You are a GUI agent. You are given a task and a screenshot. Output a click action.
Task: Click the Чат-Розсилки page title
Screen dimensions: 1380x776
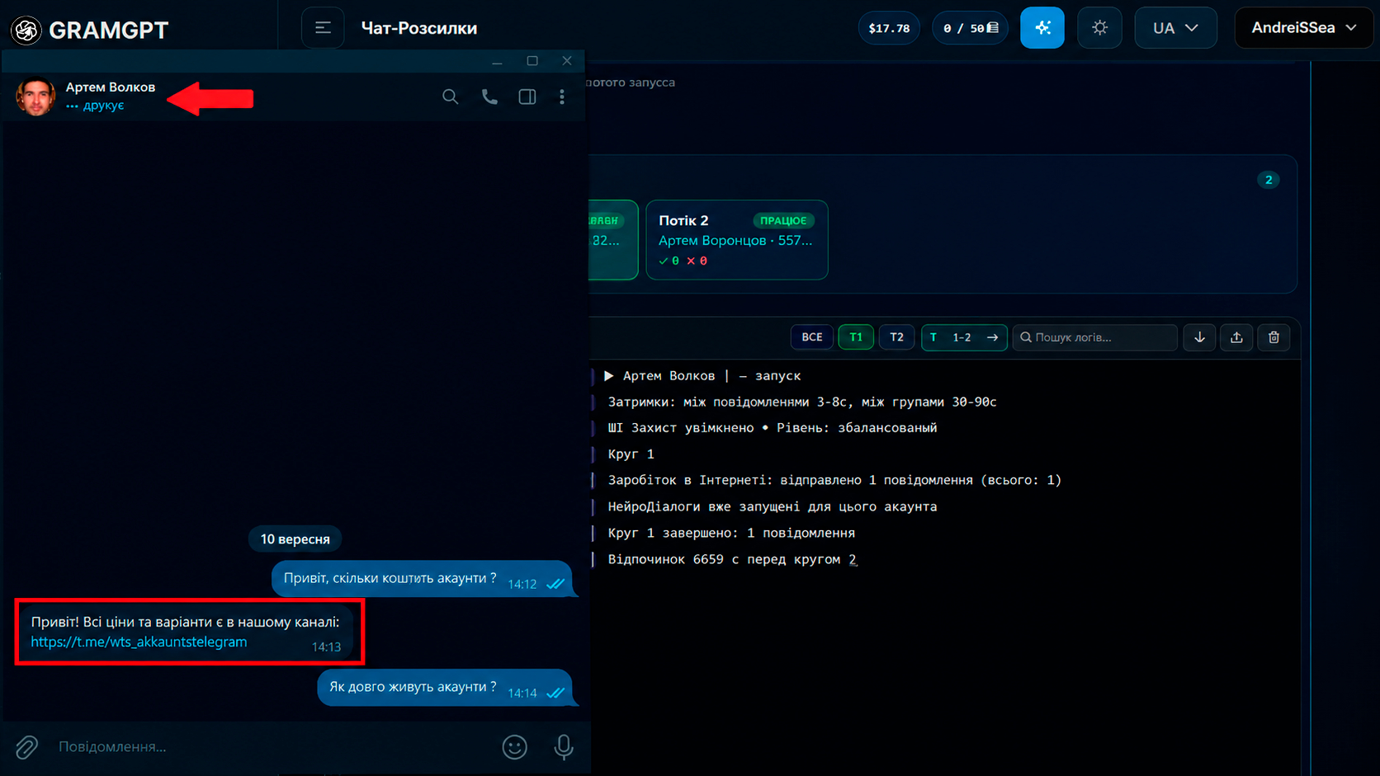[x=419, y=28]
